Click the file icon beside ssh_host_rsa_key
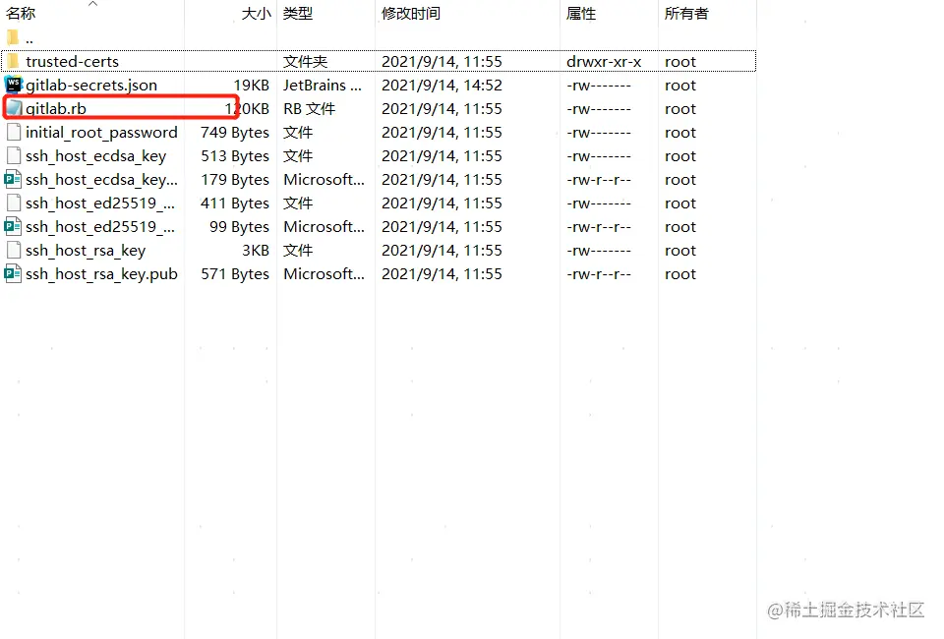 click(14, 251)
